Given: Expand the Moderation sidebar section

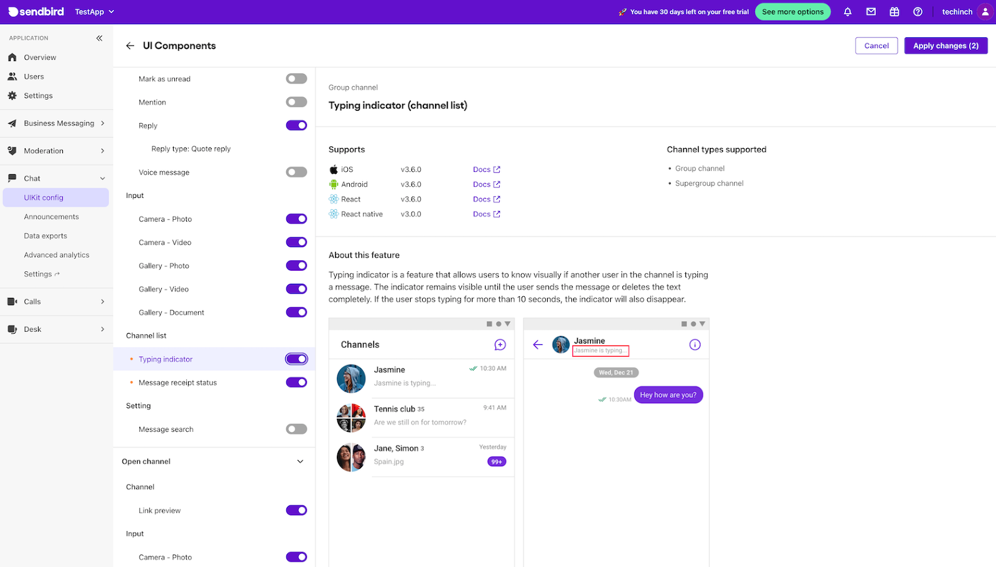Looking at the screenshot, I should tap(56, 151).
